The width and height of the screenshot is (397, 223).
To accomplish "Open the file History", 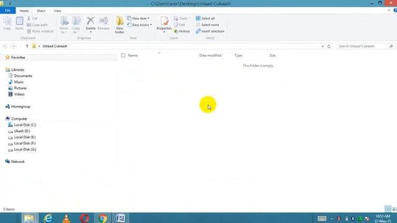I will click(182, 31).
